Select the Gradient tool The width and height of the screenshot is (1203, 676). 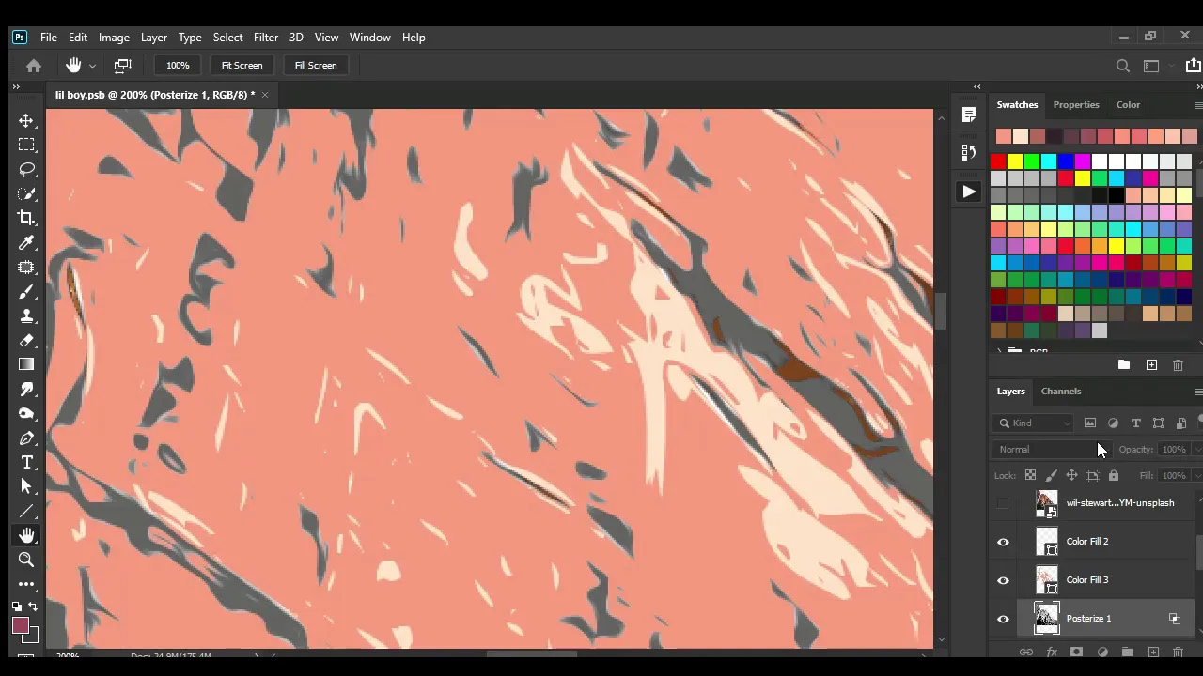point(26,364)
